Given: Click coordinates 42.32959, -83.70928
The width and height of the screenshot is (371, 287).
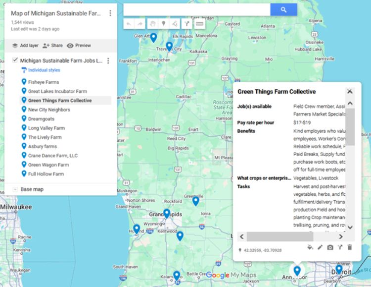Looking at the screenshot, I should click(263, 250).
